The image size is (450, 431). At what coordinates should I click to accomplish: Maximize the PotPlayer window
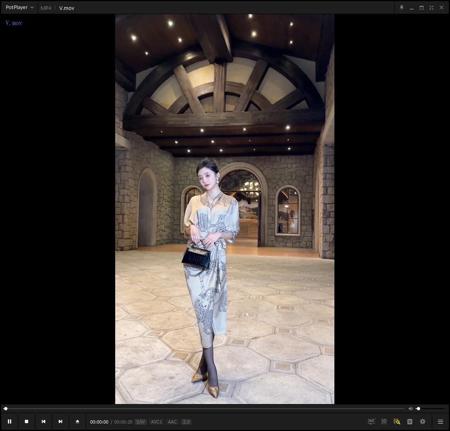421,8
